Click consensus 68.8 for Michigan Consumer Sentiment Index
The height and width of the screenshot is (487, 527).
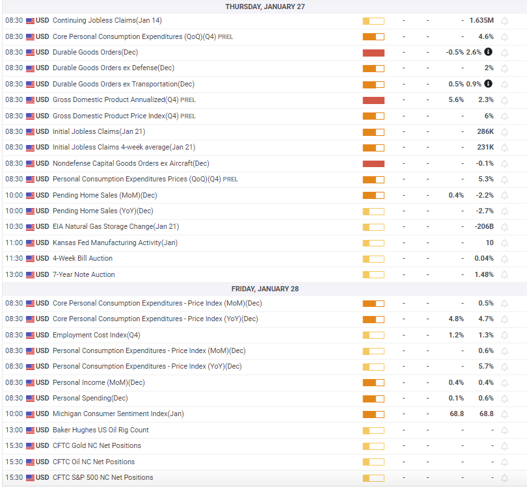click(x=457, y=414)
